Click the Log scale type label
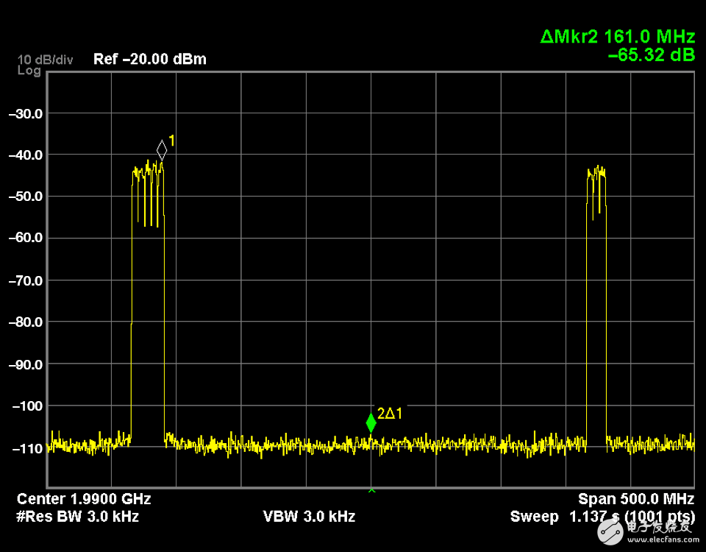This screenshot has height=552, width=706. pos(29,71)
